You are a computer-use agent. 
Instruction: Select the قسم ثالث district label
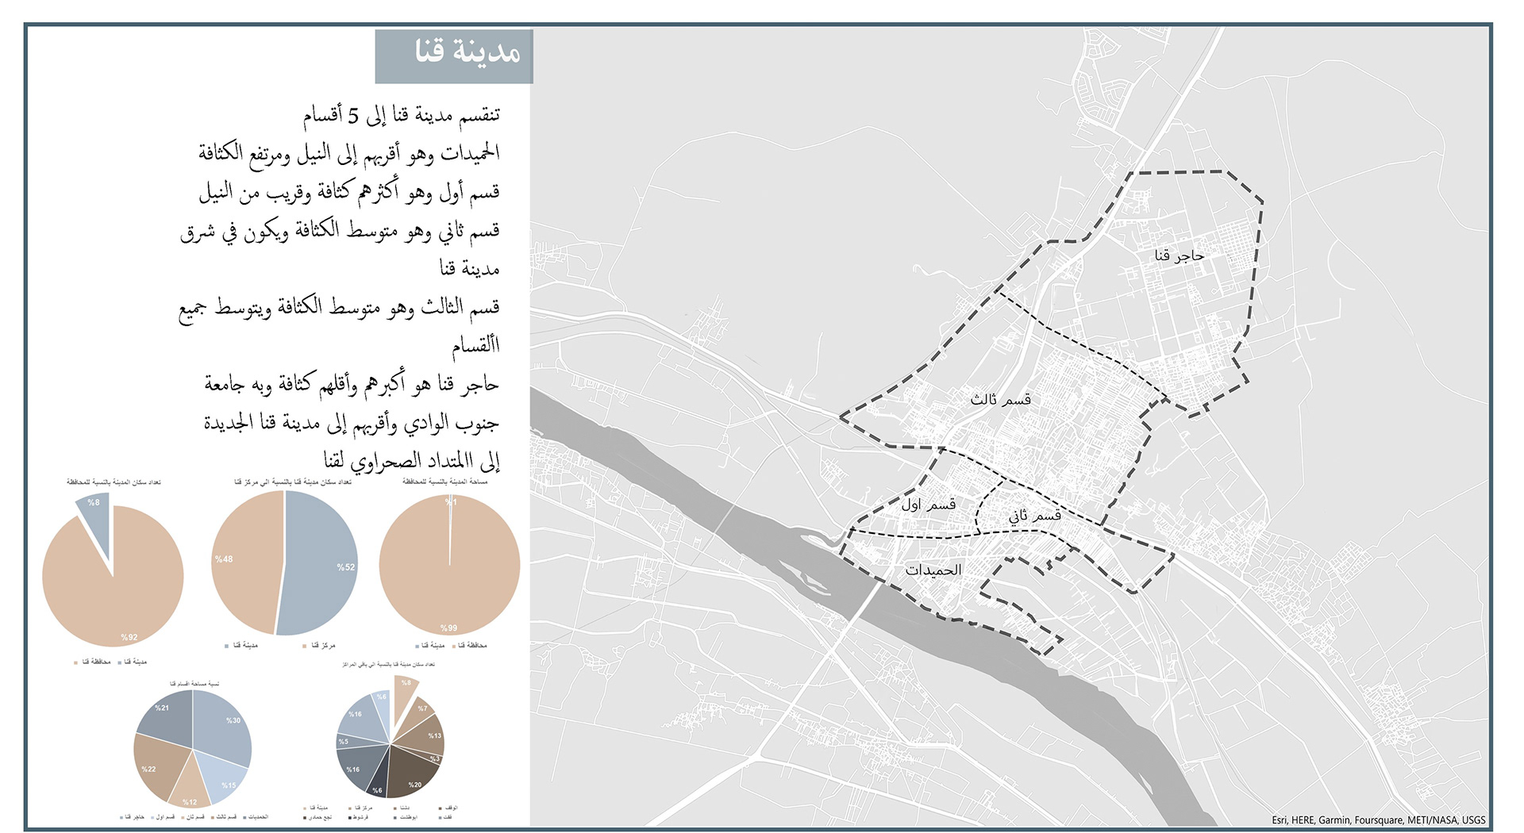[x=1000, y=400]
